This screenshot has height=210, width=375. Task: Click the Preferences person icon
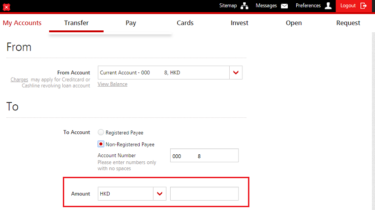click(328, 6)
